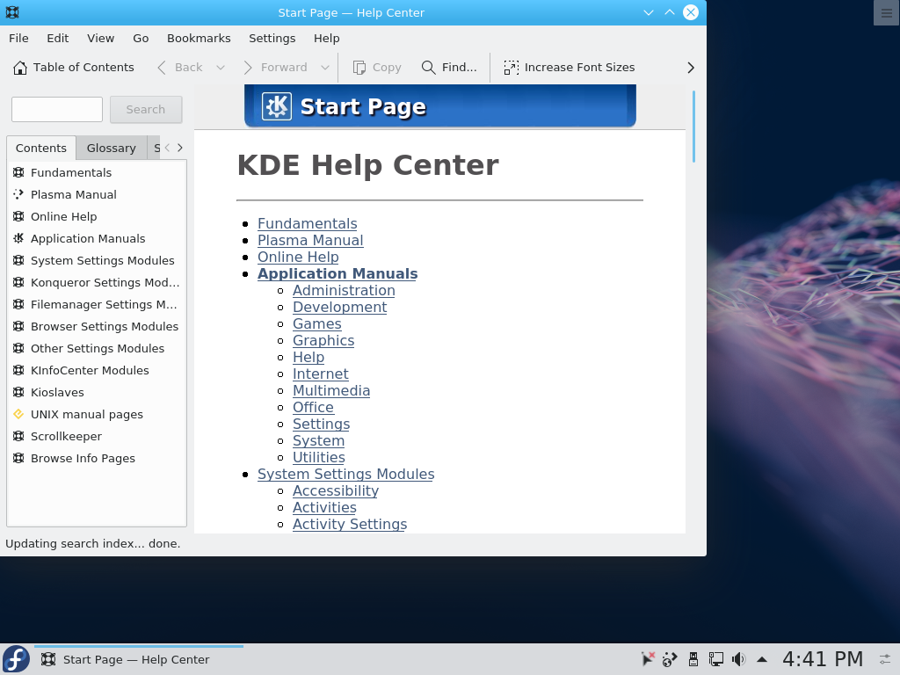Image resolution: width=900 pixels, height=675 pixels.
Task: Open the Accessibility link
Action: (336, 490)
